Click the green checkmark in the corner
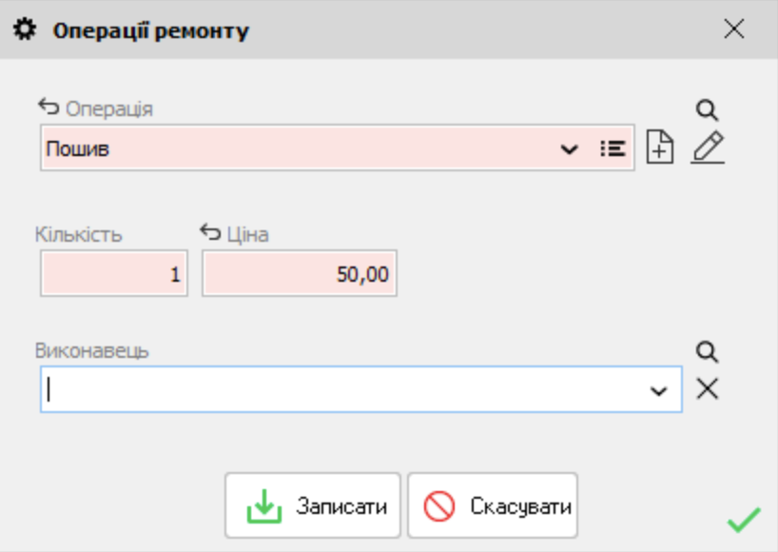778x552 pixels. click(744, 521)
